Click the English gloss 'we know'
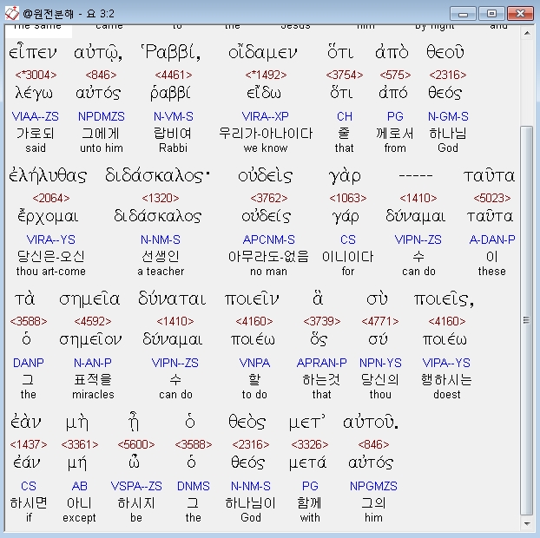 pyautogui.click(x=265, y=148)
